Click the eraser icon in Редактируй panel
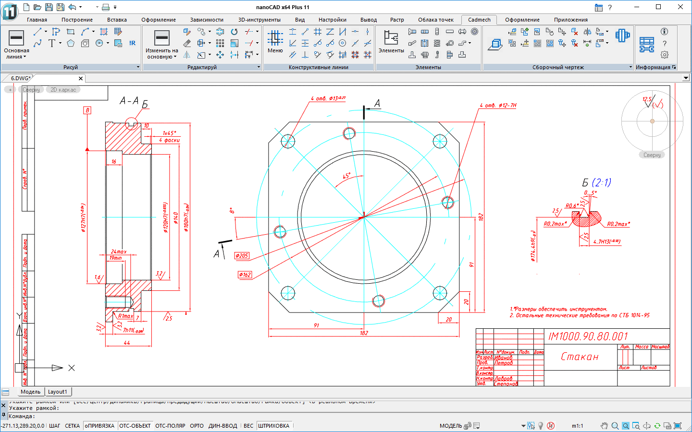The width and height of the screenshot is (692, 432). [187, 43]
